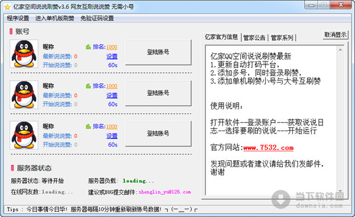Image resolution: width=355 pixels, height=217 pixels.
Task: Click the rank 1000 link in first account
Action: (x=112, y=47)
